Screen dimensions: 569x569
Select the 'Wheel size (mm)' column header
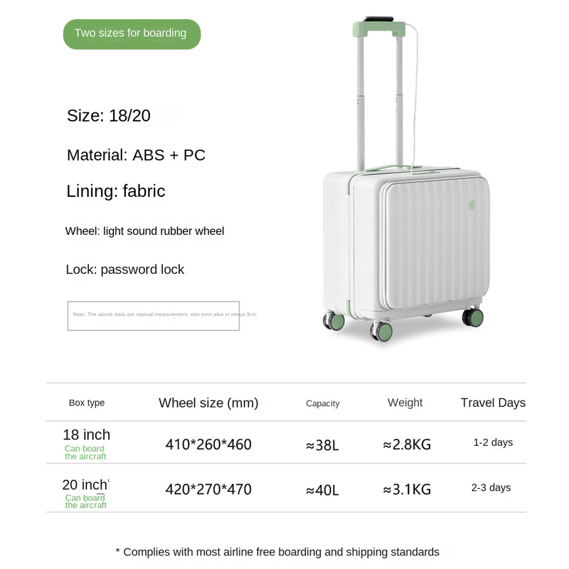click(208, 403)
